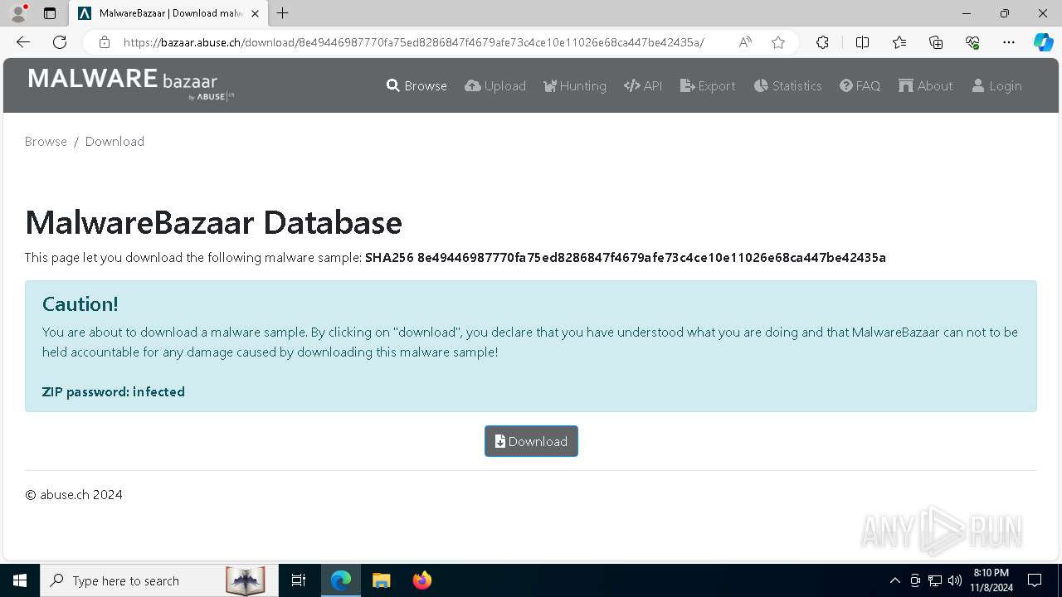The height and width of the screenshot is (597, 1062).
Task: Switch to Microsoft Edge taskbar icon
Action: pos(341,580)
